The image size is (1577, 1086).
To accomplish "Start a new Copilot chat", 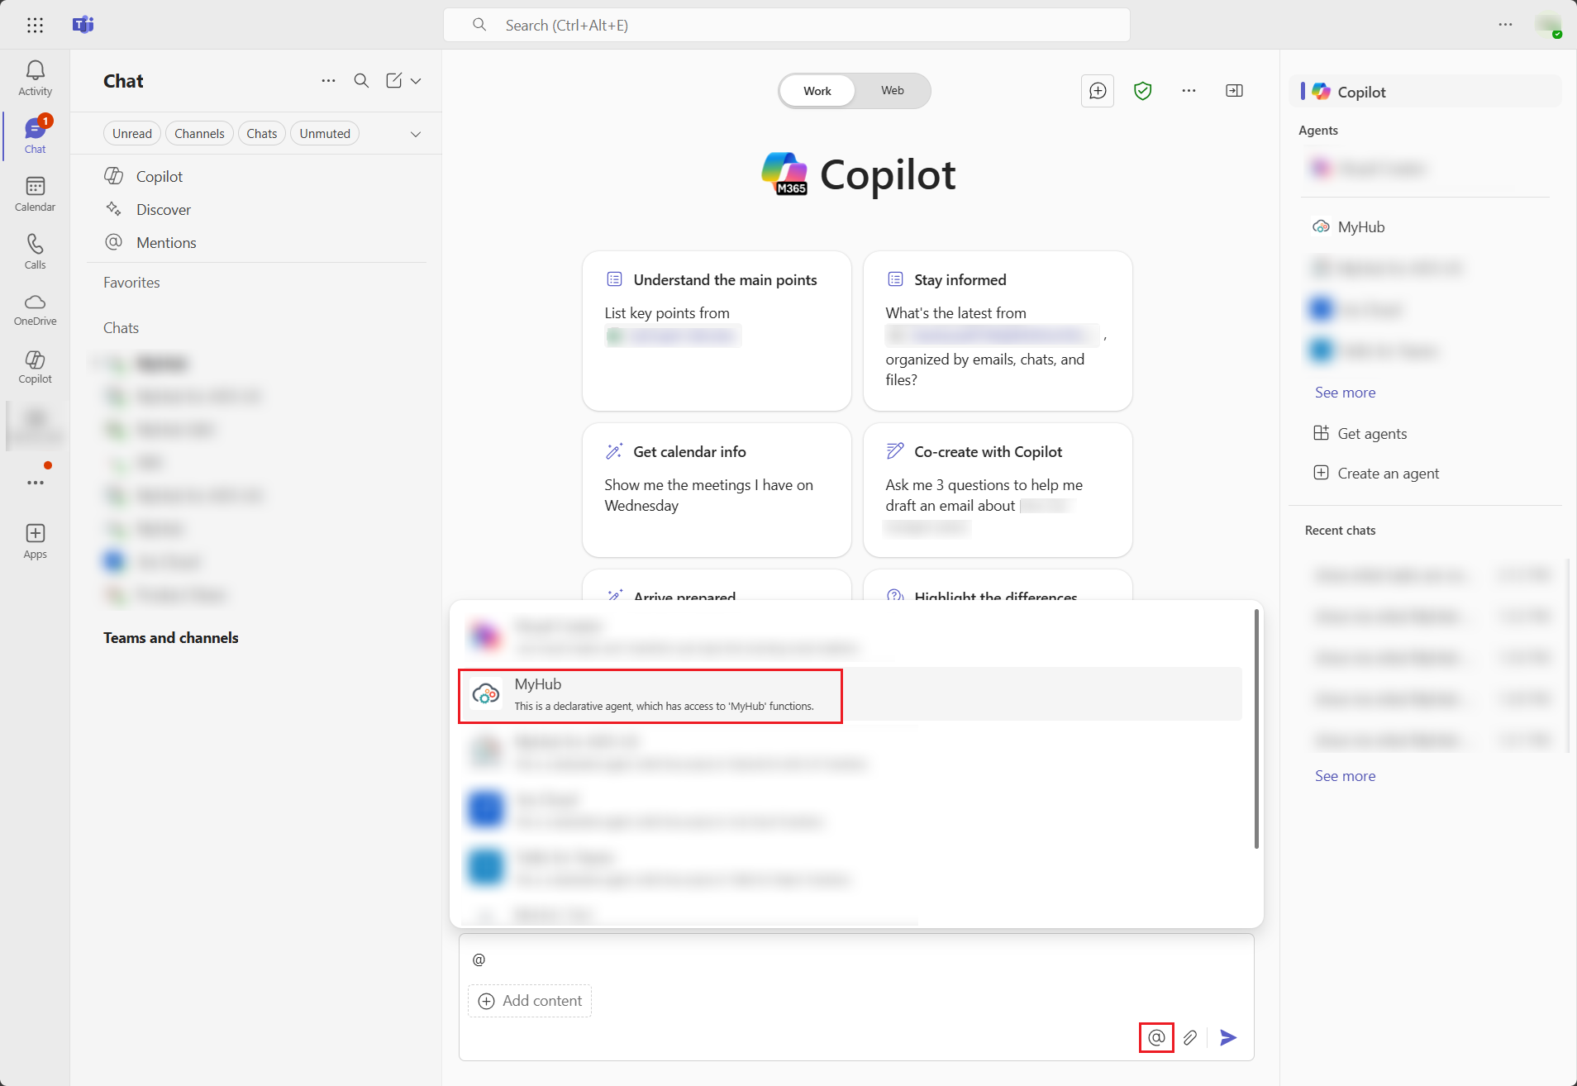I will 1098,91.
